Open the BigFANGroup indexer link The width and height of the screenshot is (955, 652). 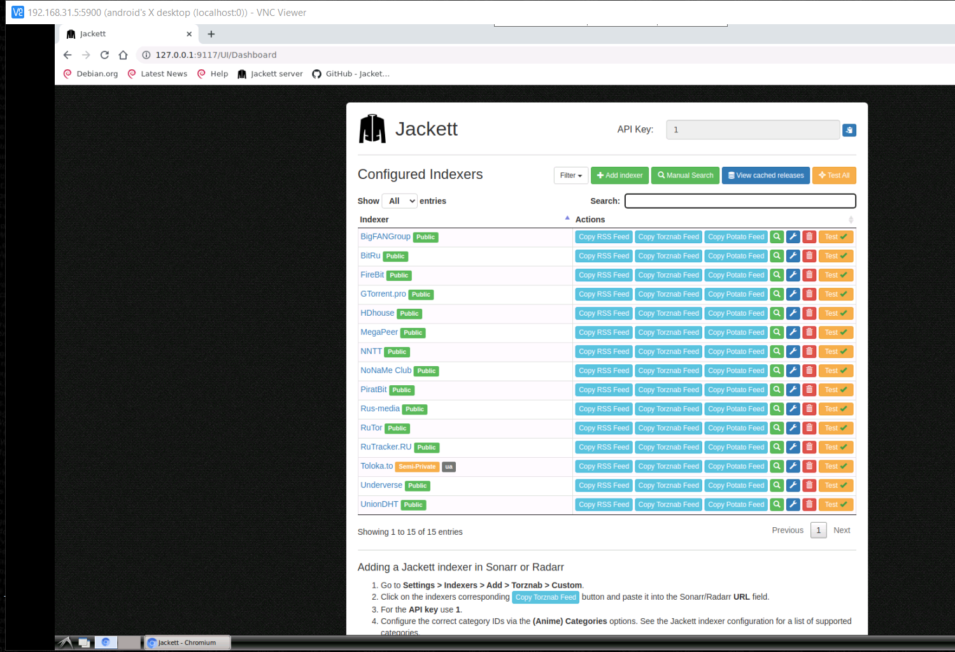pyautogui.click(x=385, y=236)
